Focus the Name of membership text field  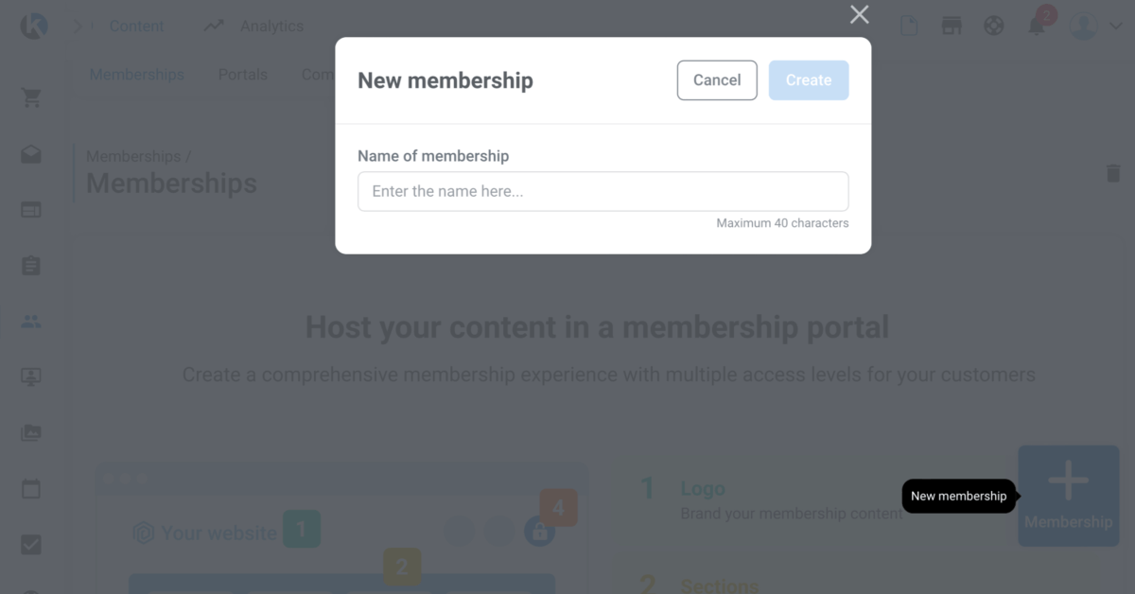603,191
